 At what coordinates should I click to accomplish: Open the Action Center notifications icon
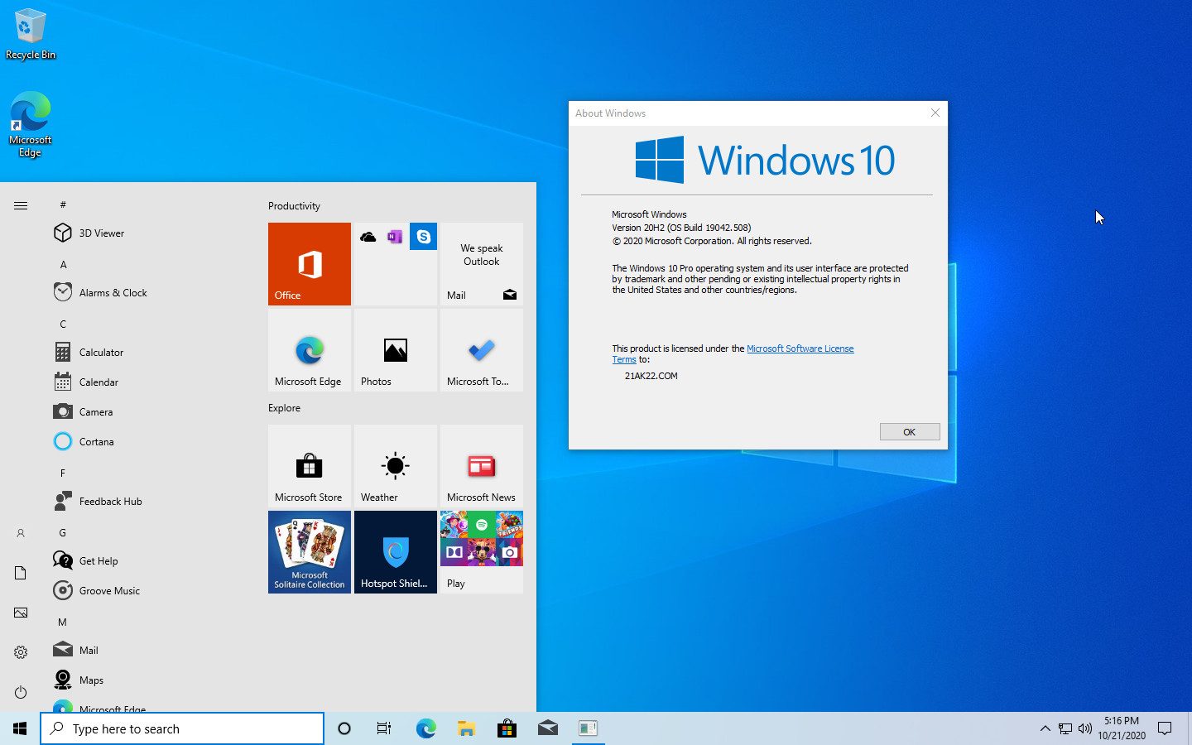click(x=1165, y=728)
